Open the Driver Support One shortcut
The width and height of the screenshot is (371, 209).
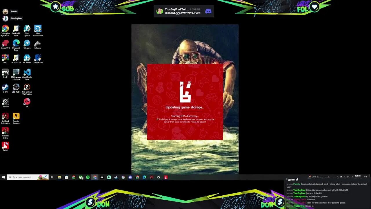pyautogui.click(x=38, y=30)
